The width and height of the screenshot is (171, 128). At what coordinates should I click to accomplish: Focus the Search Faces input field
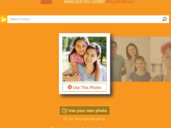pos(84,19)
